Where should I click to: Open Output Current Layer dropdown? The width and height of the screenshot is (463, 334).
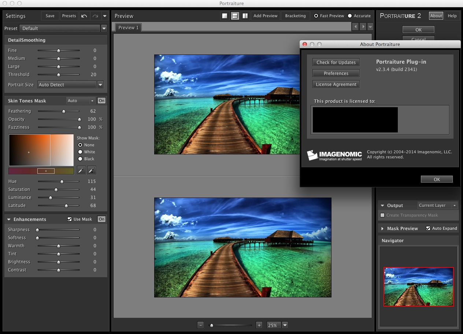point(438,205)
